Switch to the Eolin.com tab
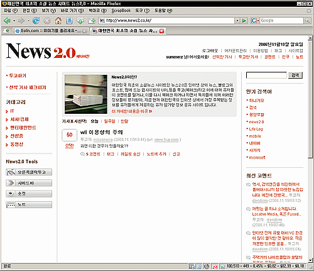Viewport: 314px width, 271px height. 50,31
